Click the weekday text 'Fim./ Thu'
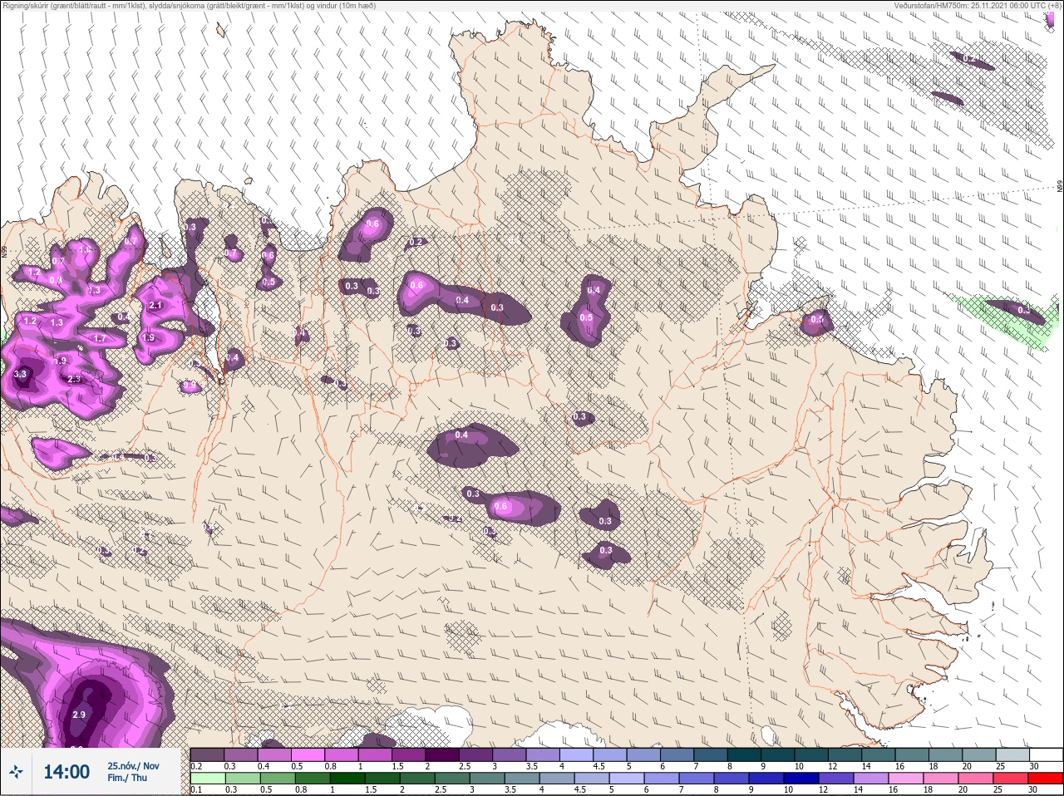The width and height of the screenshot is (1064, 796). click(x=127, y=778)
